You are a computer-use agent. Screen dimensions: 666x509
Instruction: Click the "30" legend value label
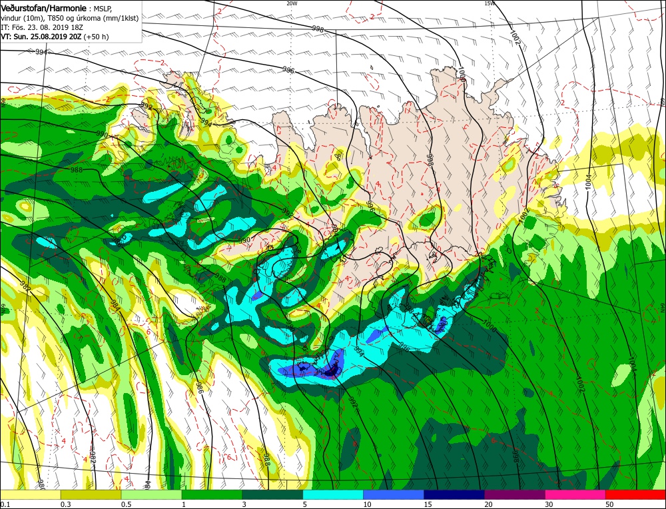(x=549, y=504)
